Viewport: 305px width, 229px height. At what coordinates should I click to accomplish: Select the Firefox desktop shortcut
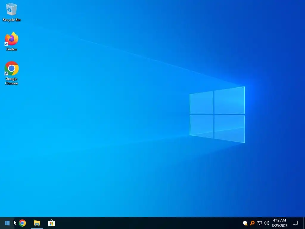12,41
